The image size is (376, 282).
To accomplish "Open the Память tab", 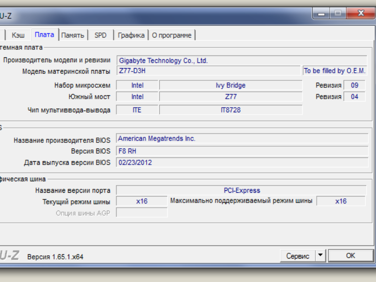I will [x=73, y=35].
